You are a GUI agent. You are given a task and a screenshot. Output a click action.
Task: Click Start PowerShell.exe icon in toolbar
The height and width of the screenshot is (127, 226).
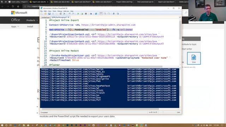point(96,14)
